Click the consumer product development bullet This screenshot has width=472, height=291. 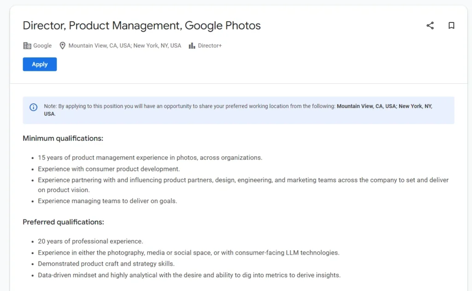[109, 169]
